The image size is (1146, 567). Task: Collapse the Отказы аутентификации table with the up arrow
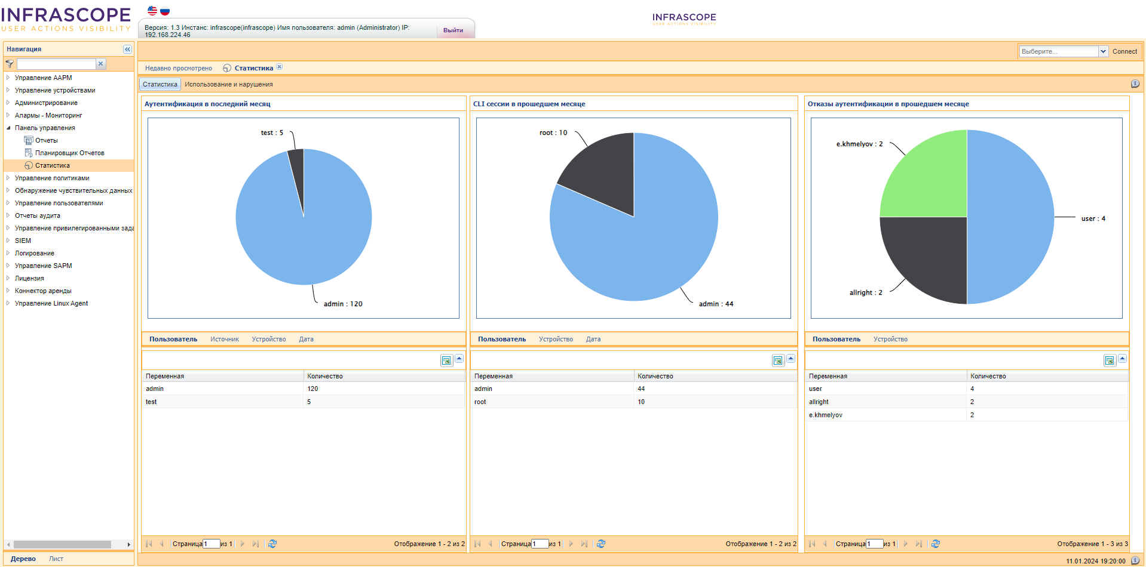(x=1123, y=359)
